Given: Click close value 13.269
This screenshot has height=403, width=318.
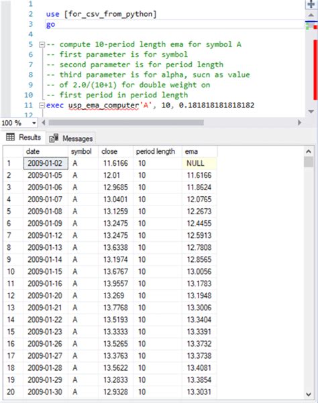Looking at the screenshot, I should [x=115, y=296].
